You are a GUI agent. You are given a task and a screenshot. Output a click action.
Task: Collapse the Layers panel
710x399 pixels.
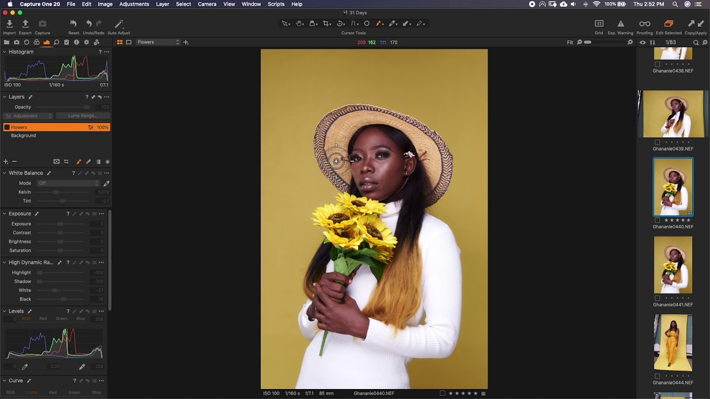coord(4,97)
